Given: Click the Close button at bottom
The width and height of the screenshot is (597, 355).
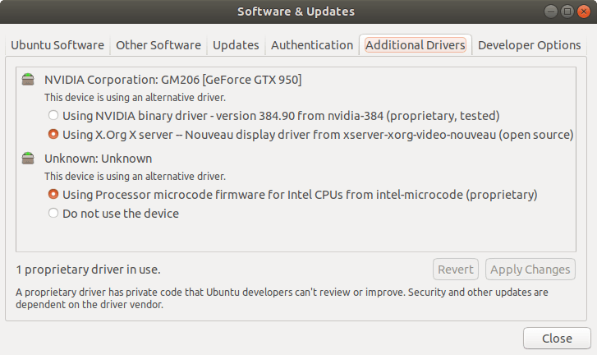Looking at the screenshot, I should [x=557, y=339].
